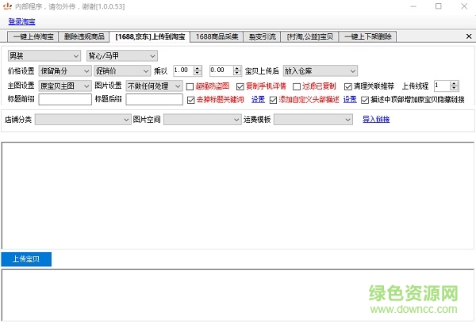Toggle 描述中顶部增加原宝贝隐藏链接 checkbox
This screenshot has width=476, height=324.
click(365, 100)
